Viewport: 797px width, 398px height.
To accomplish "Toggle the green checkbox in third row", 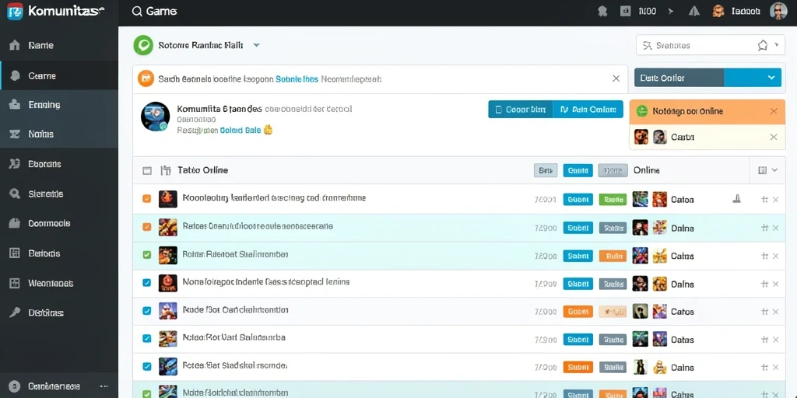I will (x=147, y=255).
